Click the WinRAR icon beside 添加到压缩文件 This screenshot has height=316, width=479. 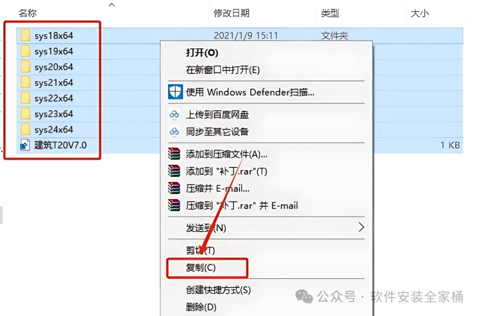(174, 154)
